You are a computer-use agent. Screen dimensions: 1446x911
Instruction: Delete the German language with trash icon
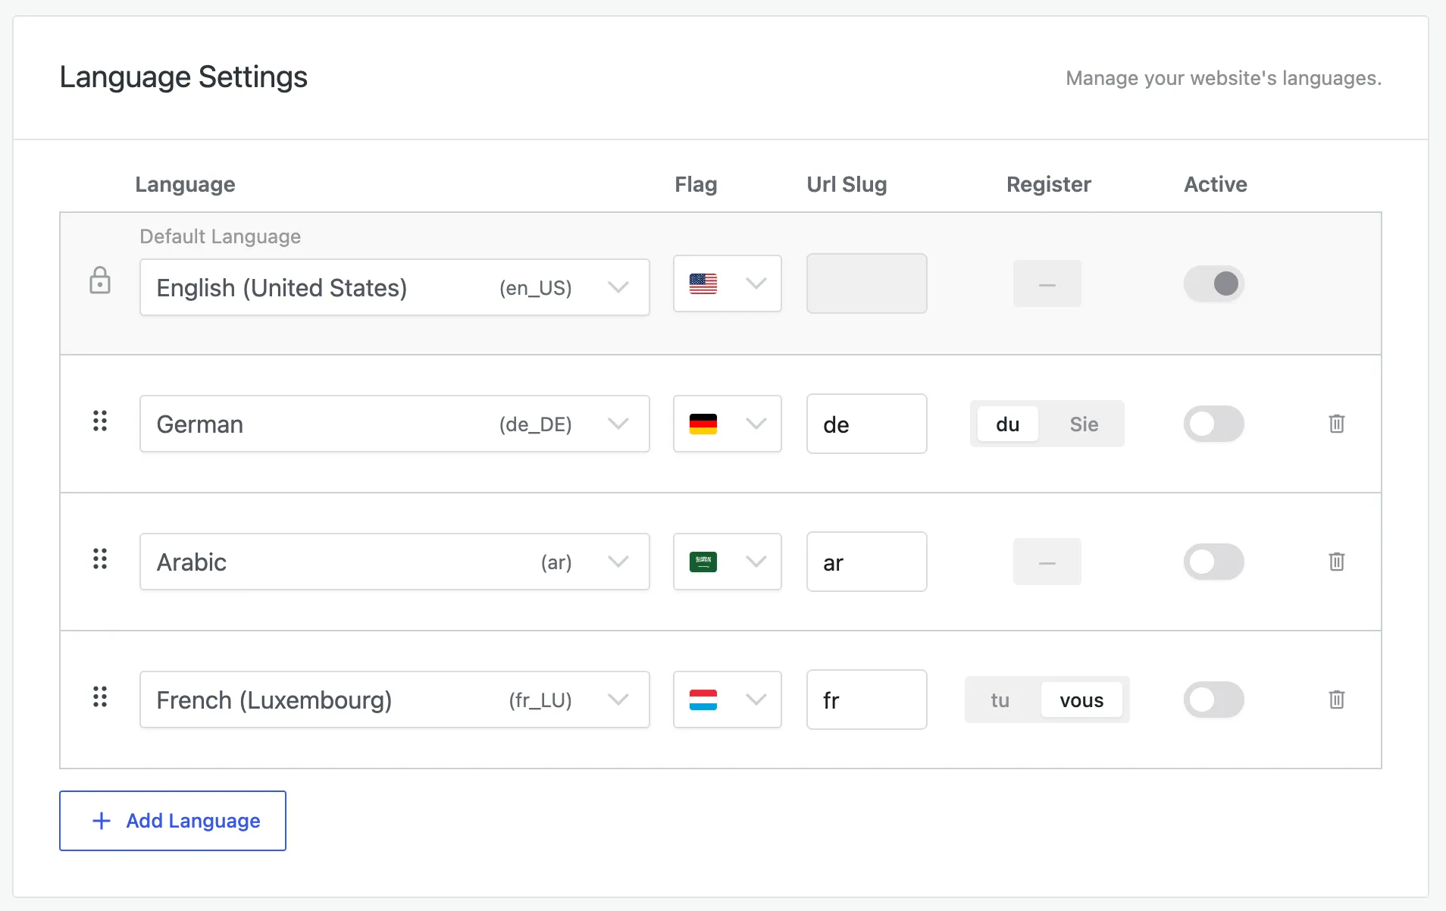click(1337, 424)
